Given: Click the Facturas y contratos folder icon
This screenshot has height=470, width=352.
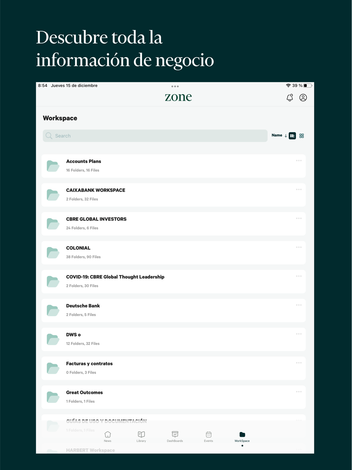Looking at the screenshot, I should coord(53,368).
